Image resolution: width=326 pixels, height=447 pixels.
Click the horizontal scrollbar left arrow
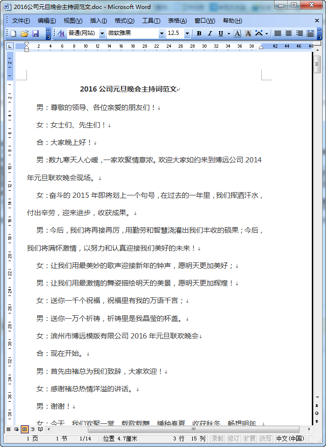(x=49, y=429)
